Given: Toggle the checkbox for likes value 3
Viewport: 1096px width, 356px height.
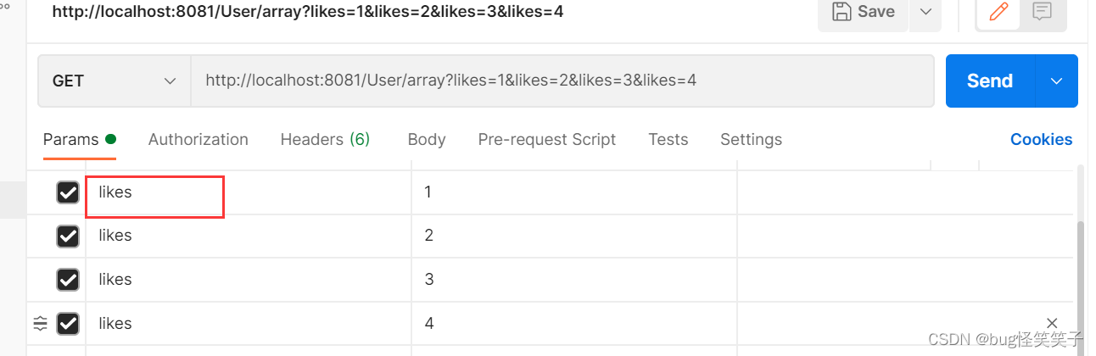Looking at the screenshot, I should point(68,280).
